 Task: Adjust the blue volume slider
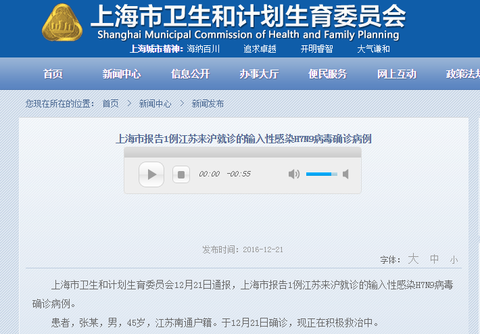pos(321,174)
